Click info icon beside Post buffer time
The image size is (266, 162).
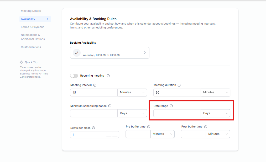[206, 127]
